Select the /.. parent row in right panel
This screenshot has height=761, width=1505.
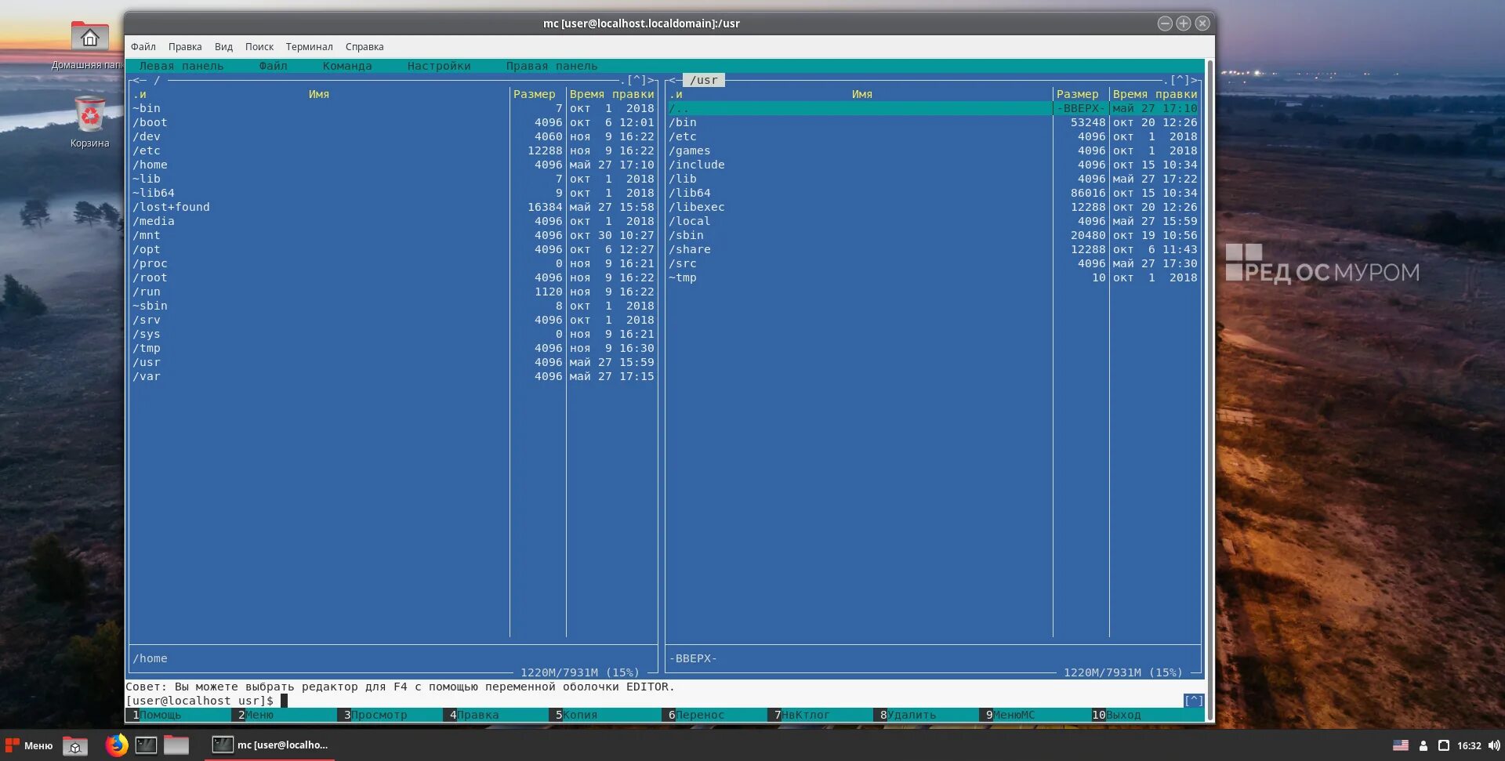pos(933,108)
